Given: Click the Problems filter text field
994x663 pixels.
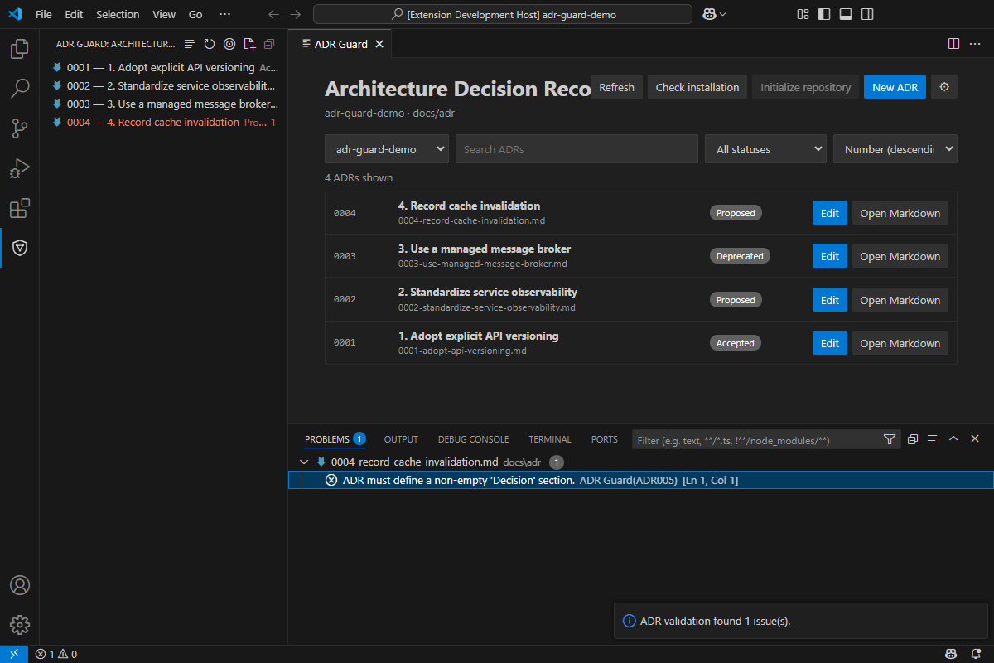Looking at the screenshot, I should pyautogui.click(x=755, y=440).
